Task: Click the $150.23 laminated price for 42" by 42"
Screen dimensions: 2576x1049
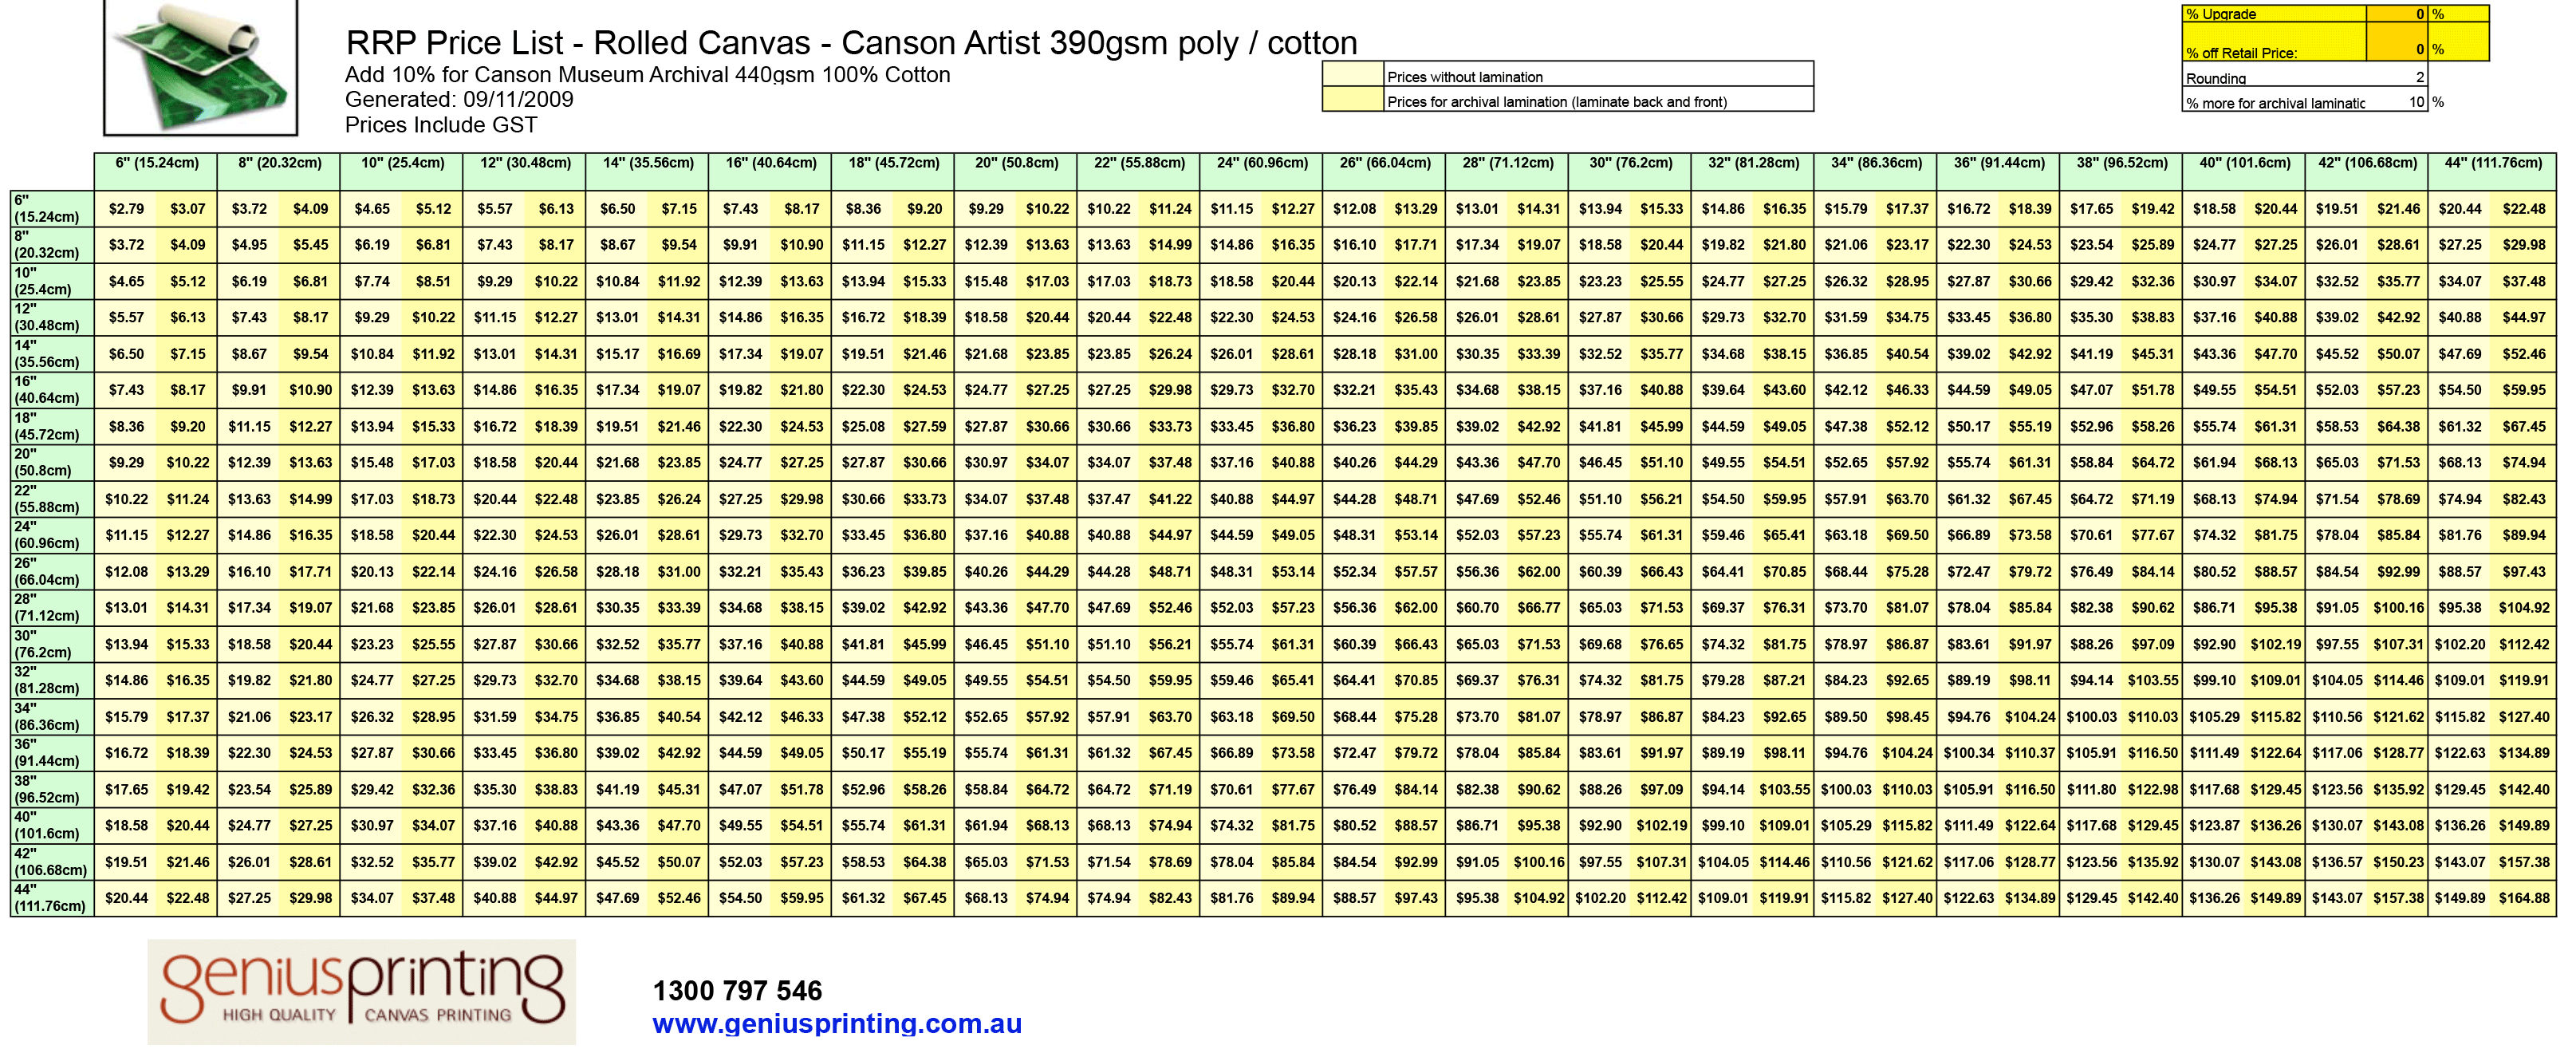Action: click(2398, 862)
